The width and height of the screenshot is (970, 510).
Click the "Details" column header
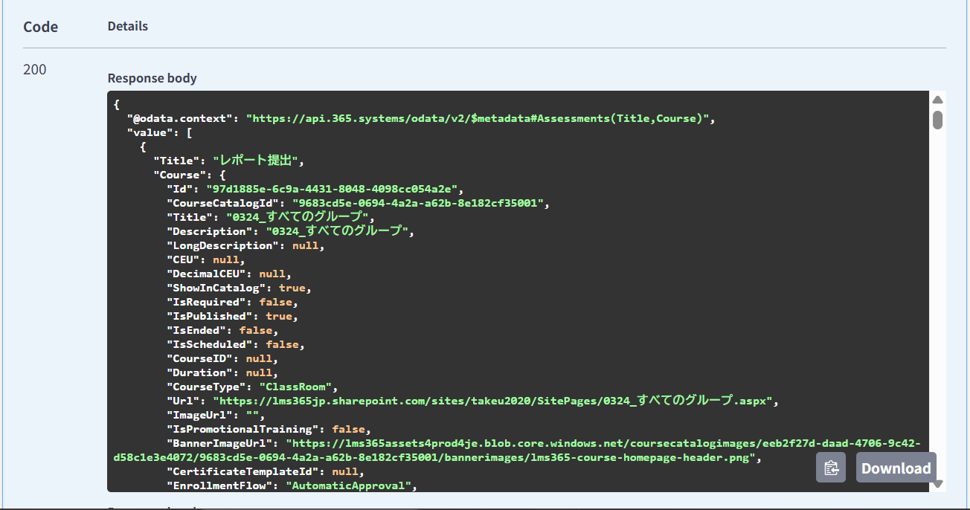click(x=128, y=26)
